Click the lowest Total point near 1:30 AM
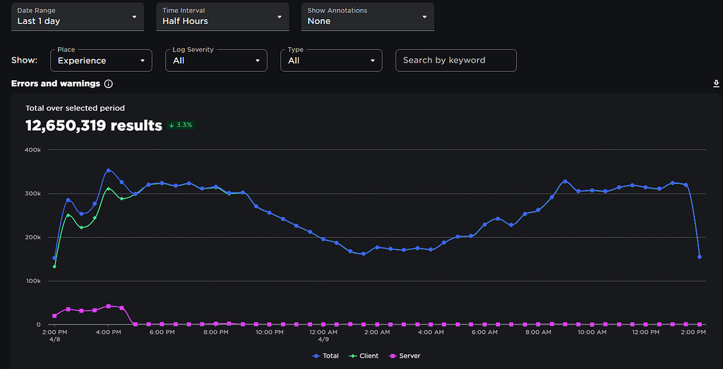Image resolution: width=723 pixels, height=369 pixels. click(x=364, y=254)
